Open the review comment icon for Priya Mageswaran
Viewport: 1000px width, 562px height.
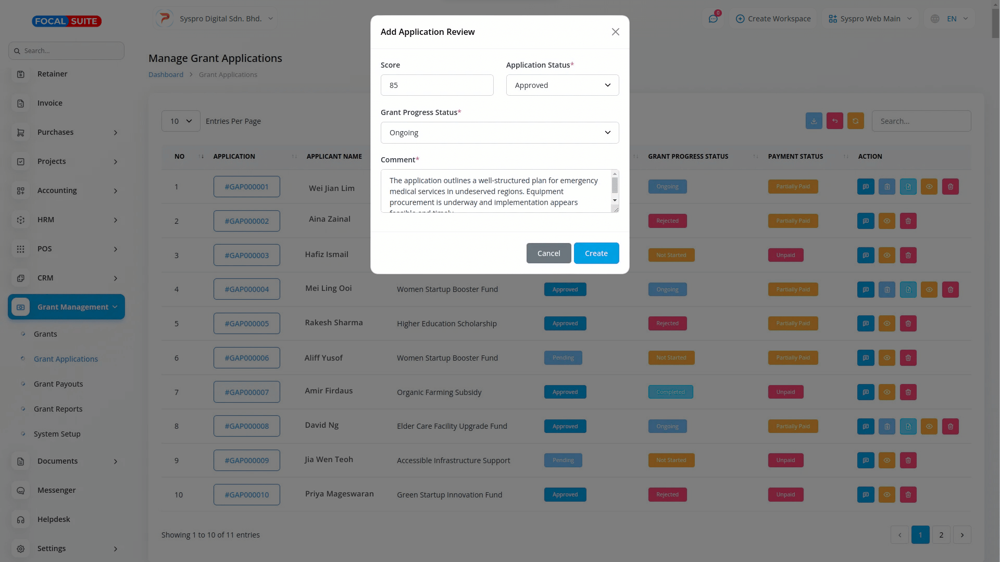click(866, 495)
